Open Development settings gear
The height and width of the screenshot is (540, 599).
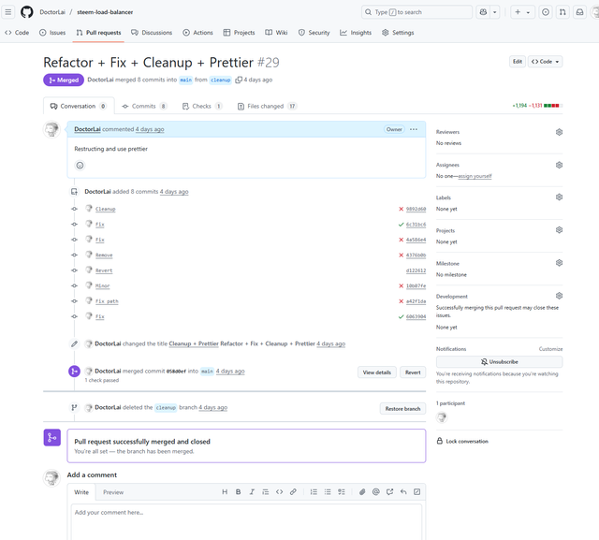559,296
